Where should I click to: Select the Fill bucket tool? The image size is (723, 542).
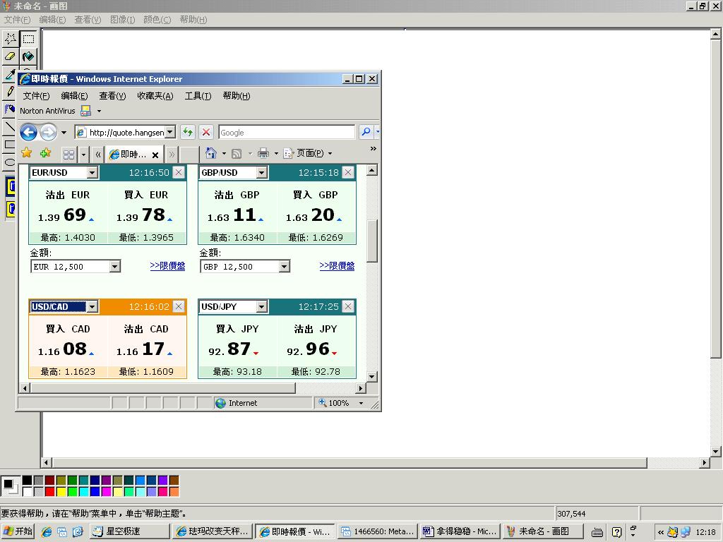point(28,56)
